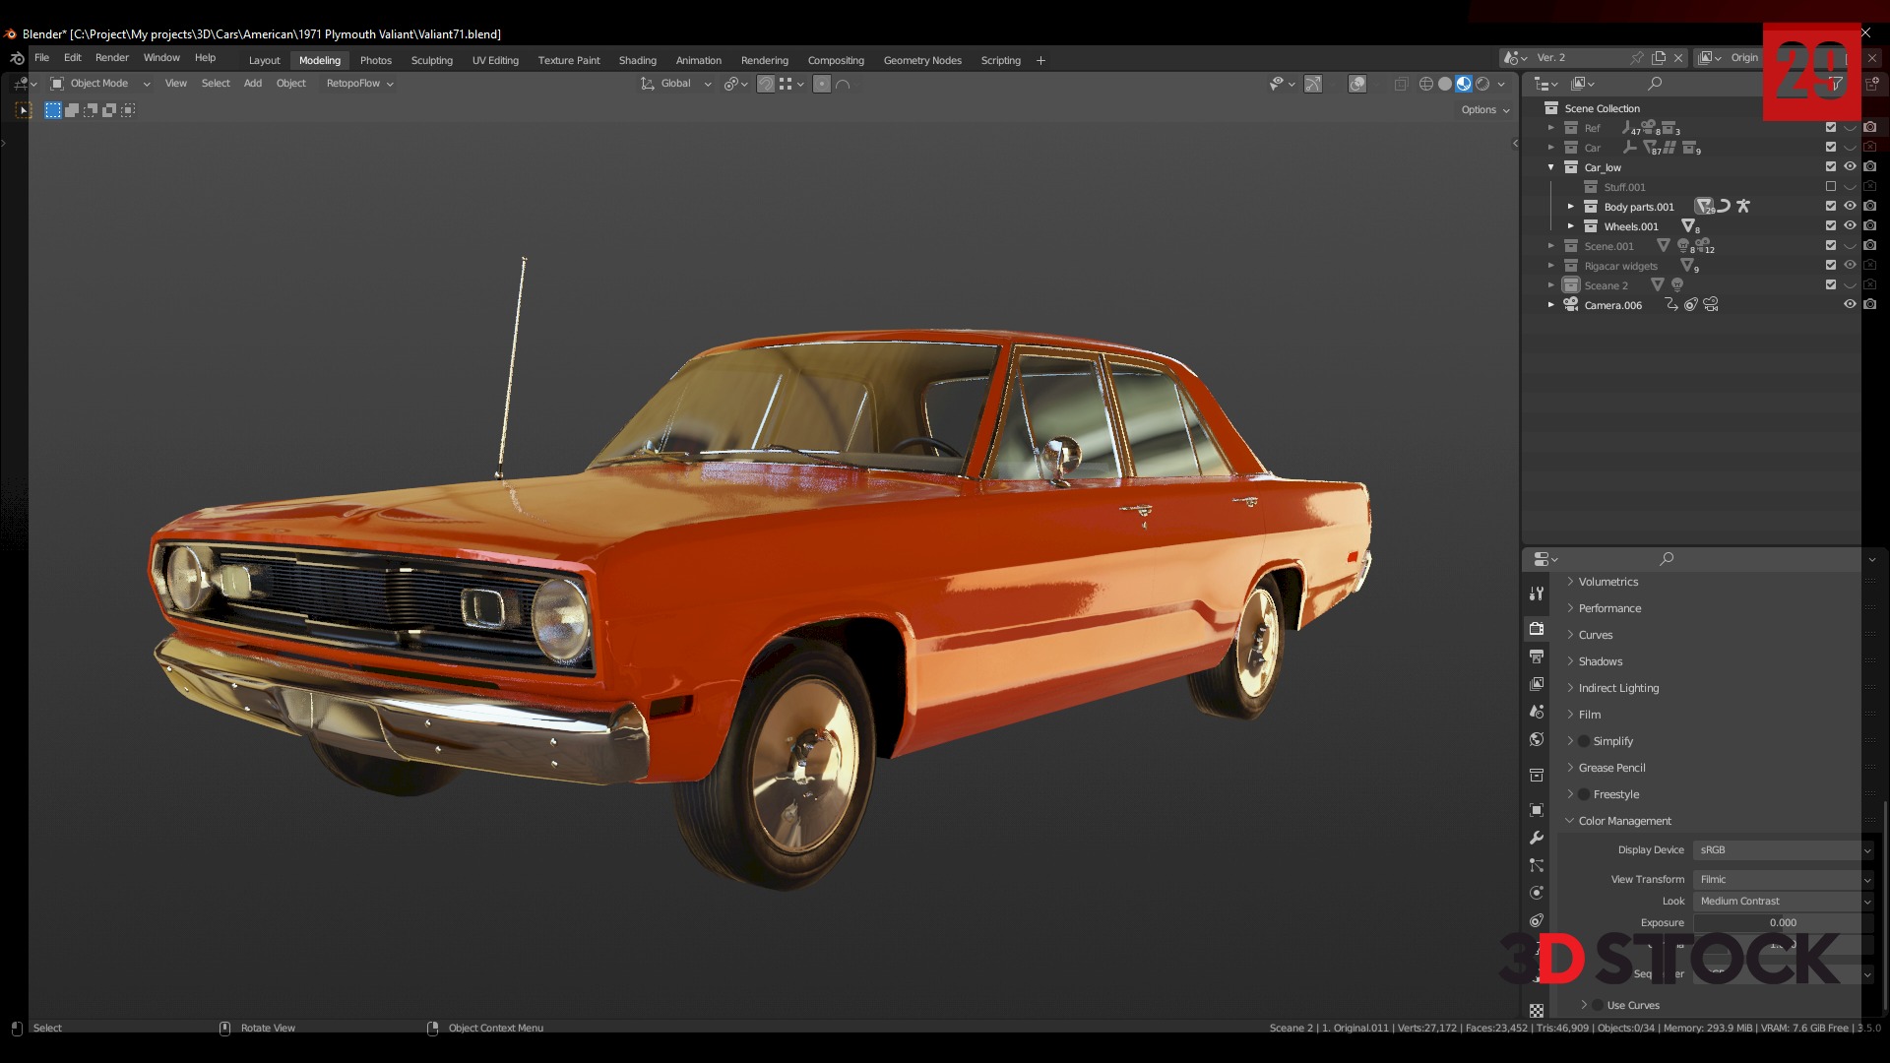Open the Tool settings tab icon
The height and width of the screenshot is (1063, 1890).
(x=1537, y=594)
